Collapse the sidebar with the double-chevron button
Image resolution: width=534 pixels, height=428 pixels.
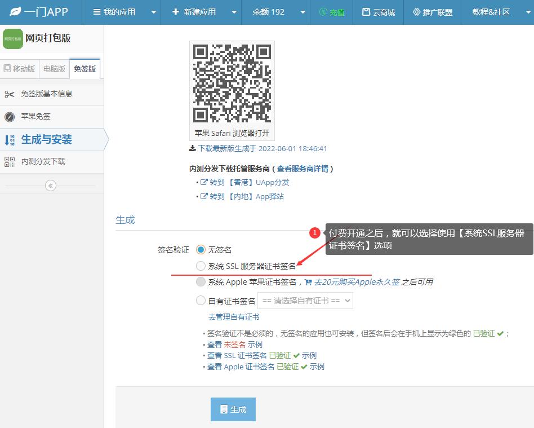[x=50, y=186]
